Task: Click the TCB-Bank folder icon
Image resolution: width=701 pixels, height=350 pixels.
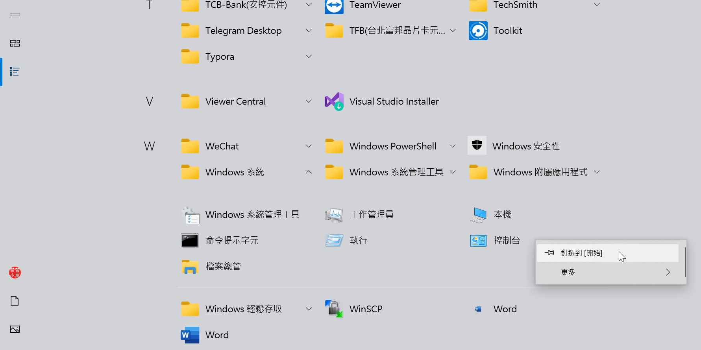Action: click(x=190, y=5)
